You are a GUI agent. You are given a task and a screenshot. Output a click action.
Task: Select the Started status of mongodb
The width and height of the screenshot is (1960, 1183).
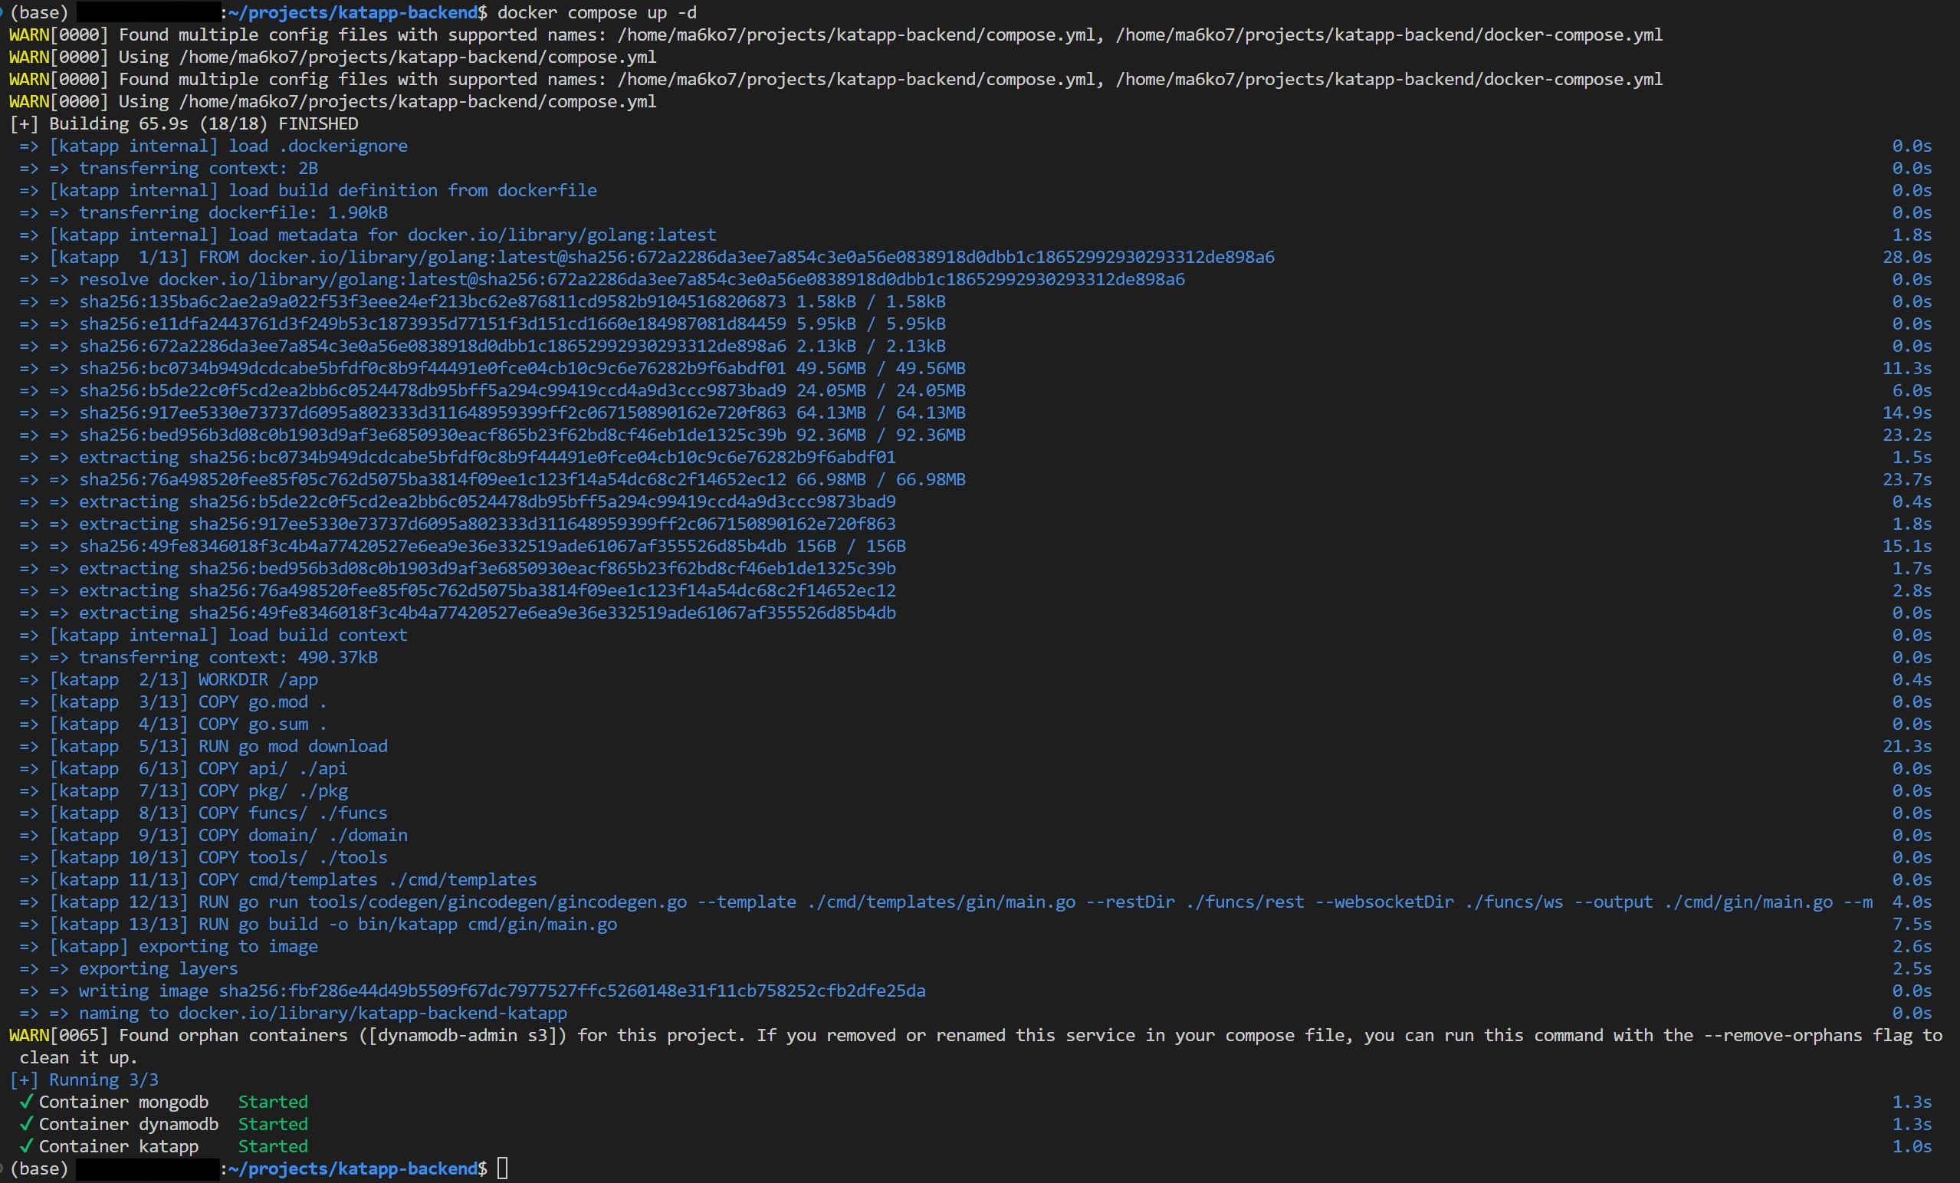pyautogui.click(x=273, y=1102)
